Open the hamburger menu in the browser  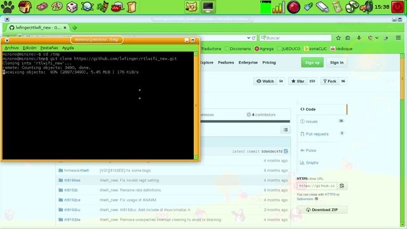399,38
